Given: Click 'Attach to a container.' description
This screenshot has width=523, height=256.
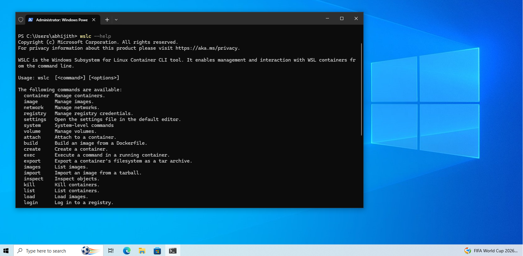Looking at the screenshot, I should (x=85, y=137).
